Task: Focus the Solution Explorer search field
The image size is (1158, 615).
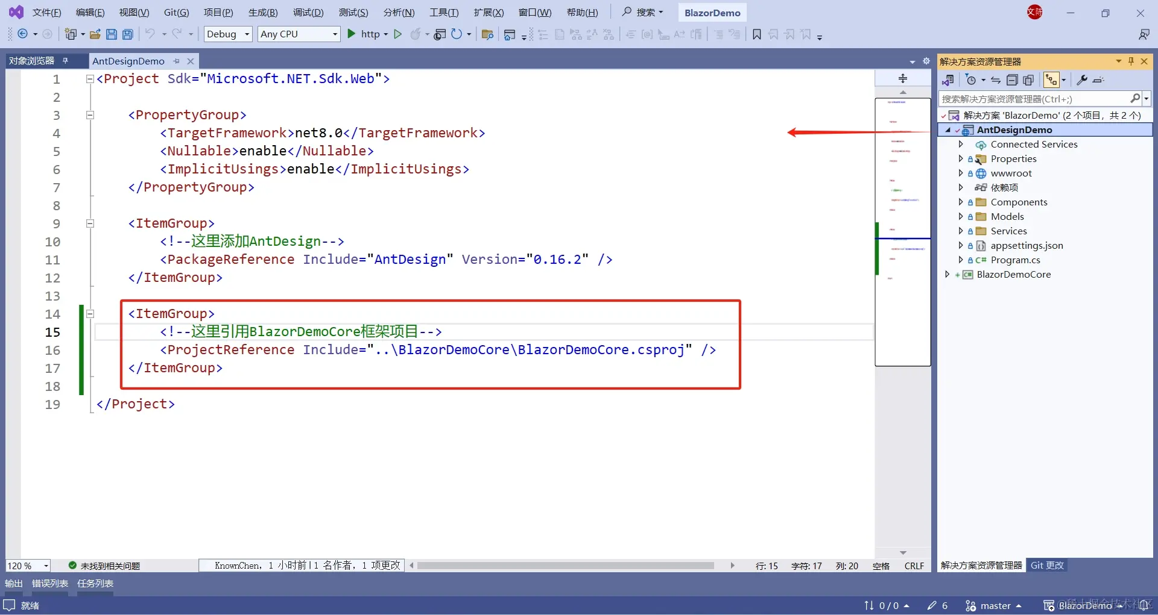Action: point(1034,99)
